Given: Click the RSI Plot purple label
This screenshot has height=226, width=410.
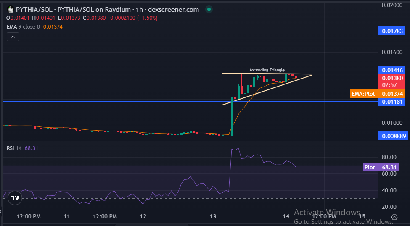Looking at the screenshot, I should tap(370, 167).
